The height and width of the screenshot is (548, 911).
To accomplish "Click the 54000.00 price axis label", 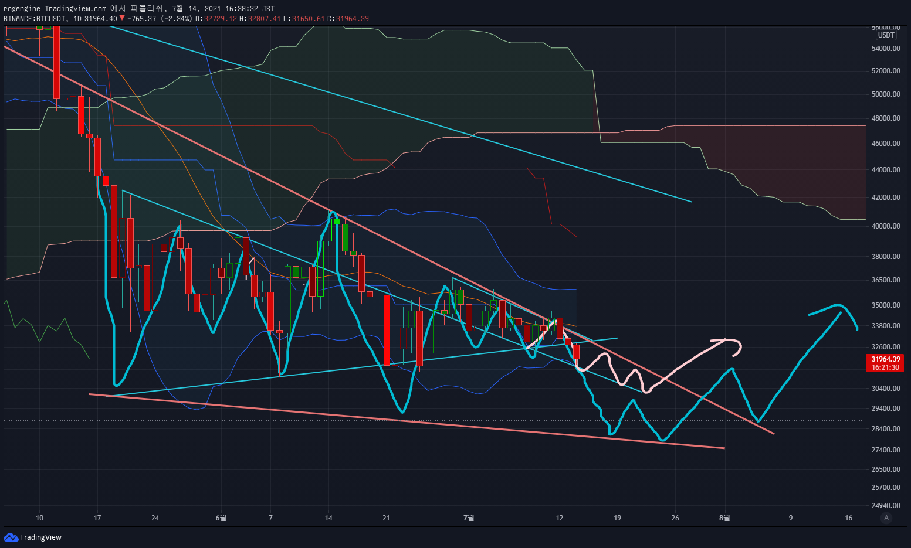I will point(886,49).
